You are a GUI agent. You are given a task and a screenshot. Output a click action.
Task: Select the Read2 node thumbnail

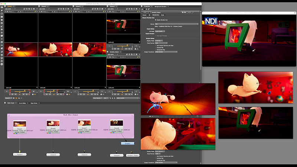tap(20, 124)
